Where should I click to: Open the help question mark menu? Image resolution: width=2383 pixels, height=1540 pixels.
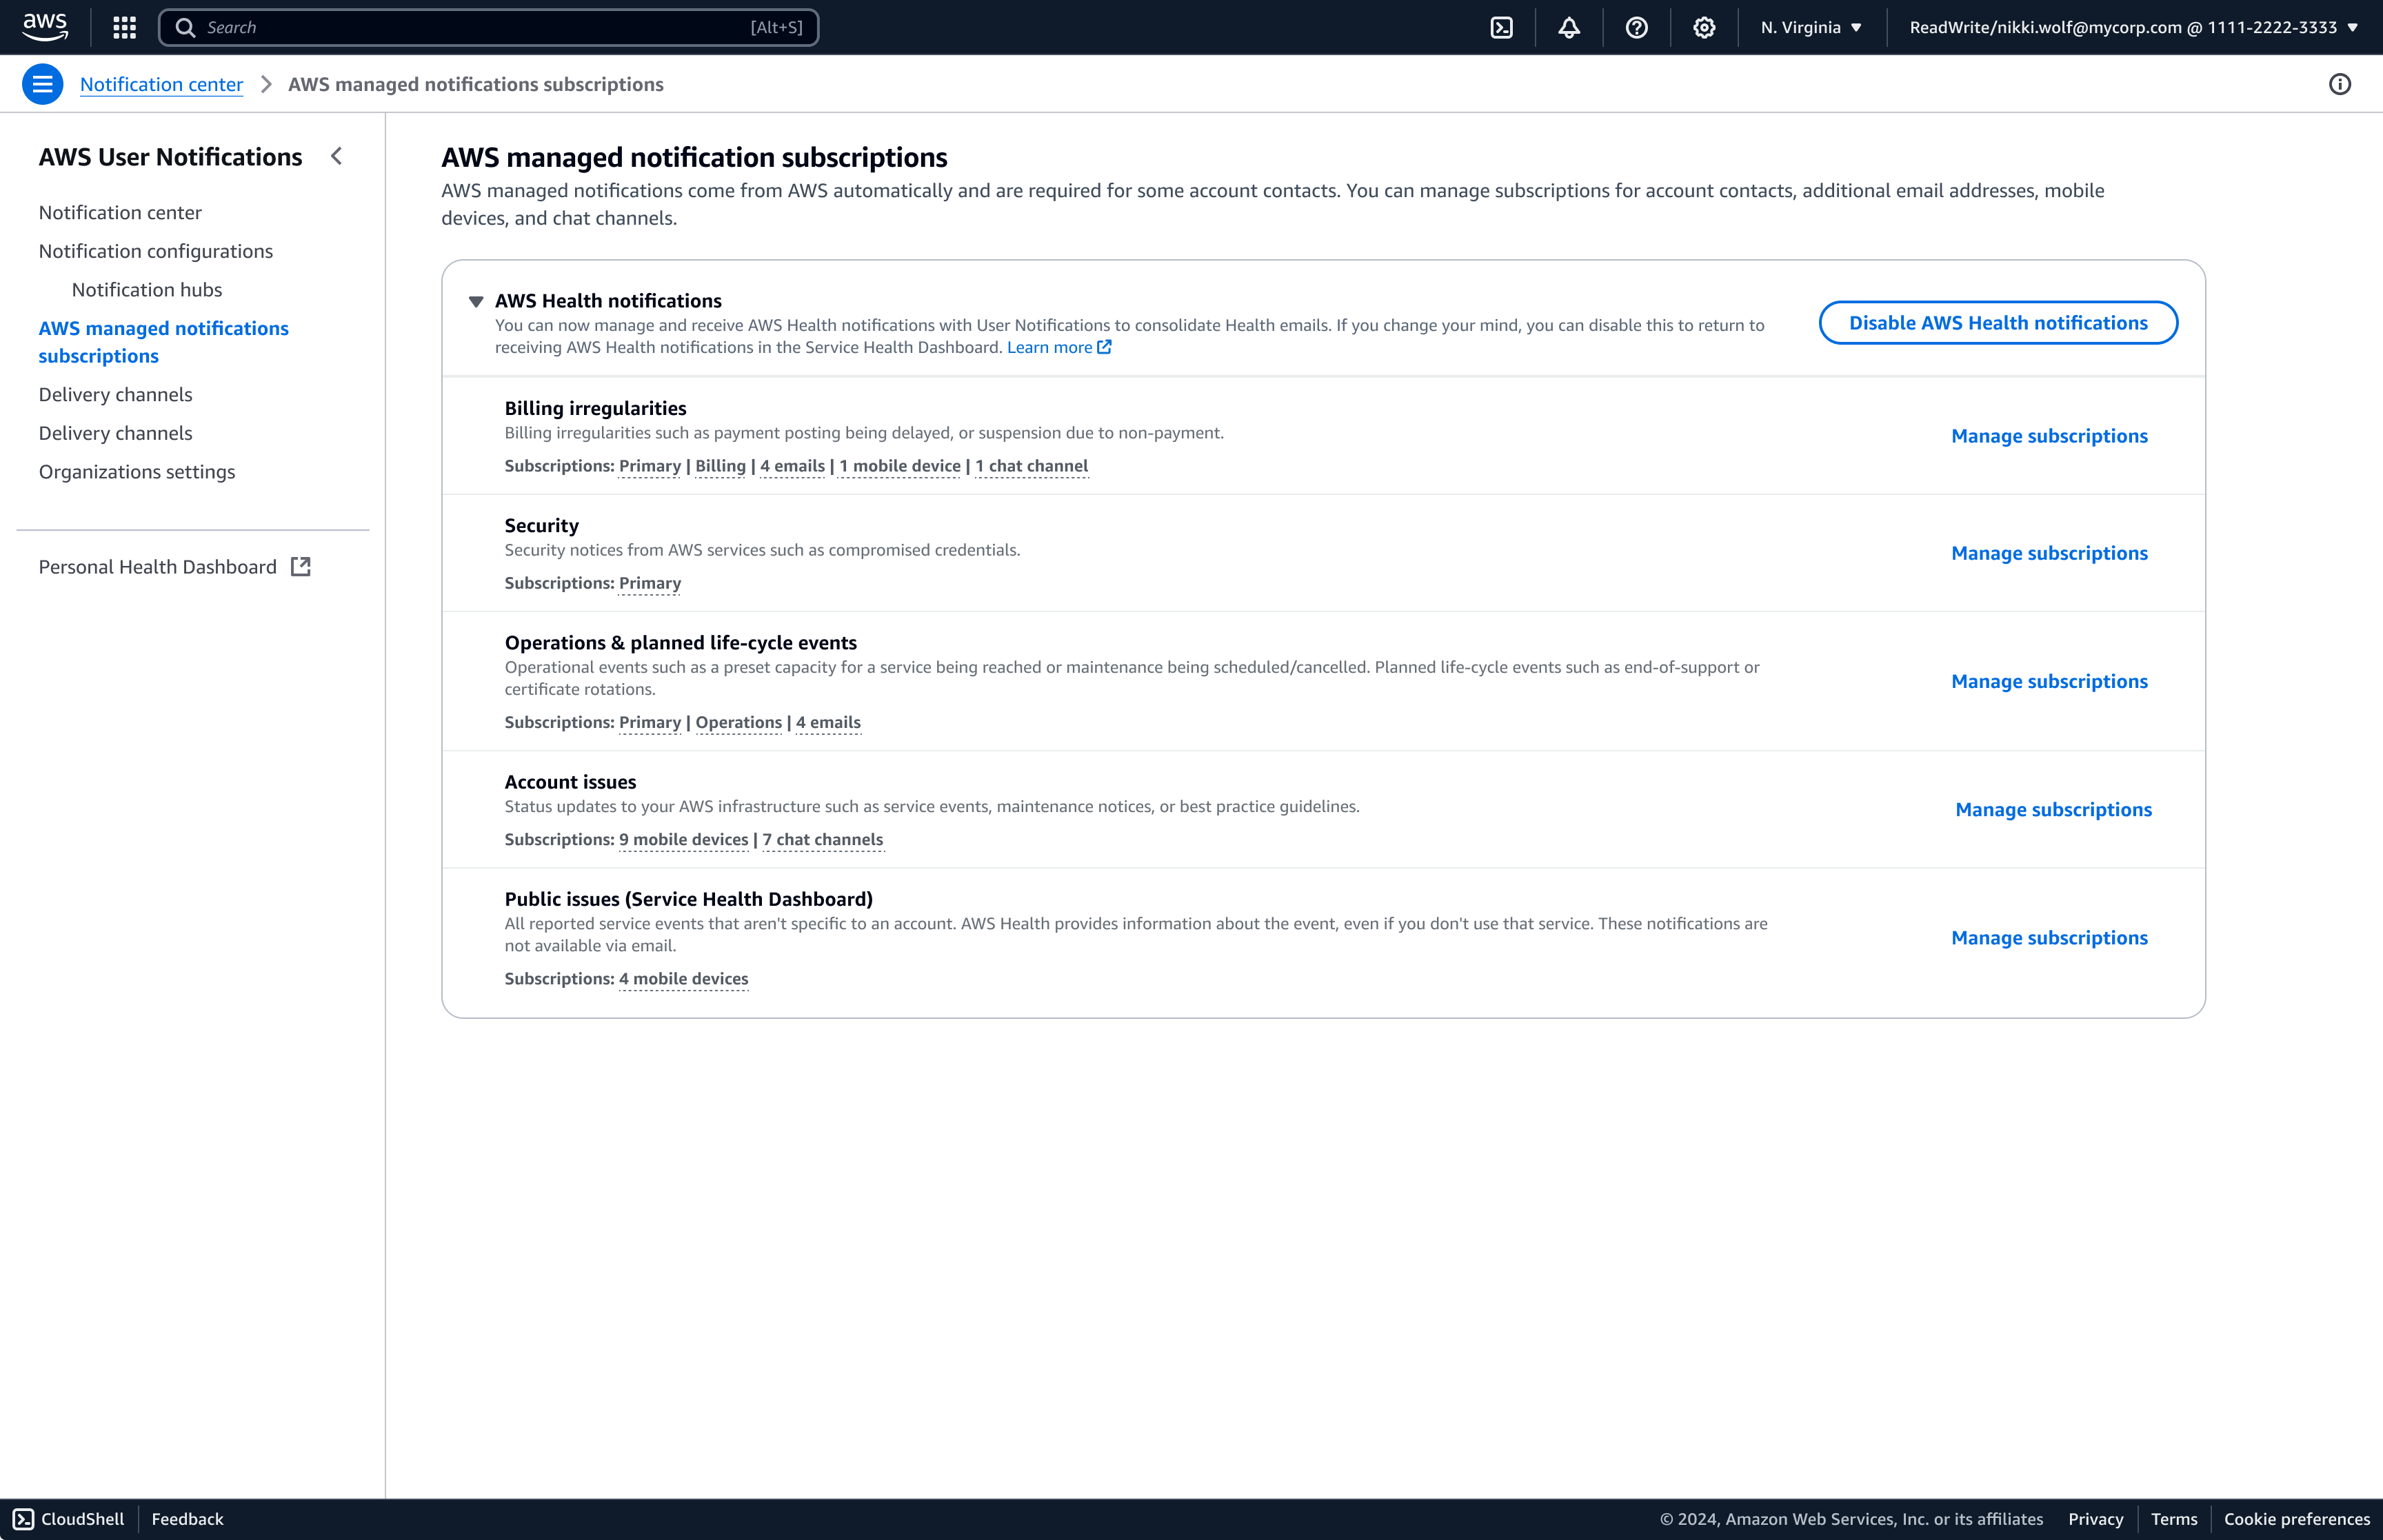coord(1636,27)
